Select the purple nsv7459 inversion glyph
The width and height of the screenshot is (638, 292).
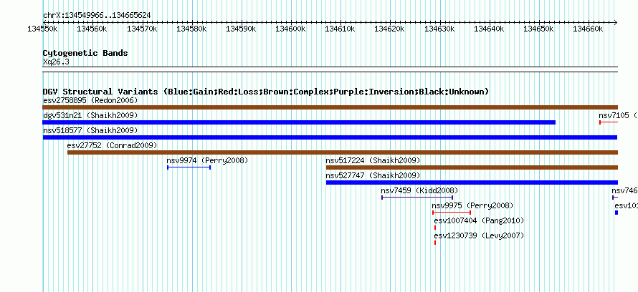click(417, 198)
